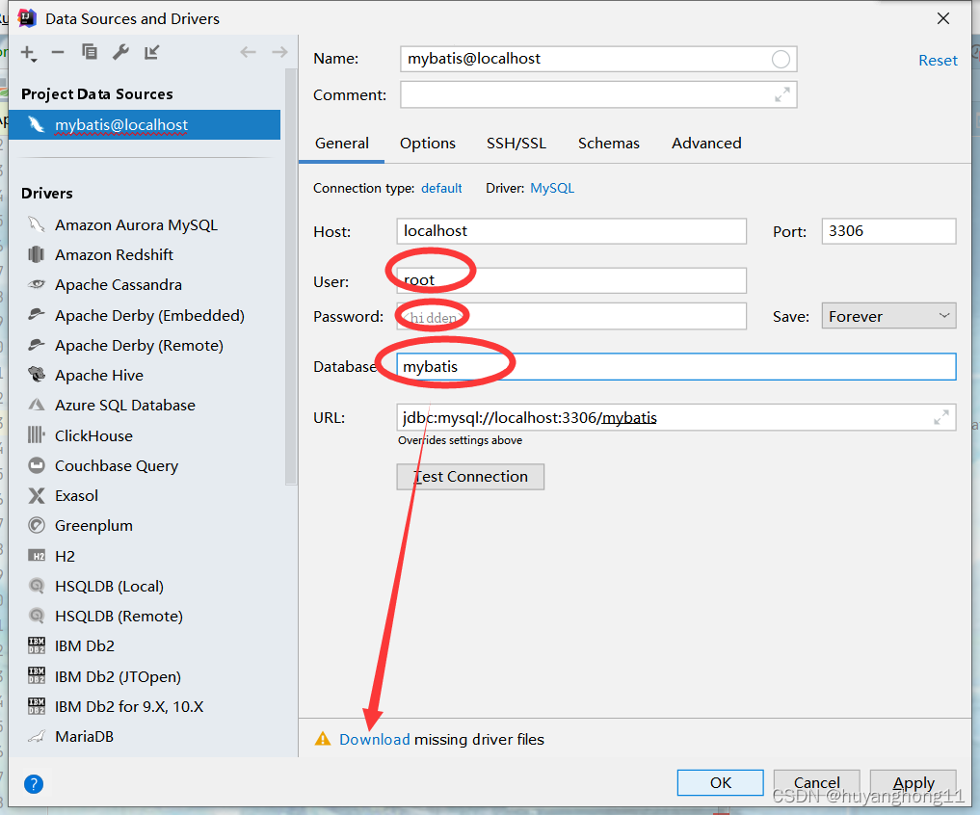This screenshot has height=815, width=980.
Task: Open the Schemas tab
Action: 609,144
